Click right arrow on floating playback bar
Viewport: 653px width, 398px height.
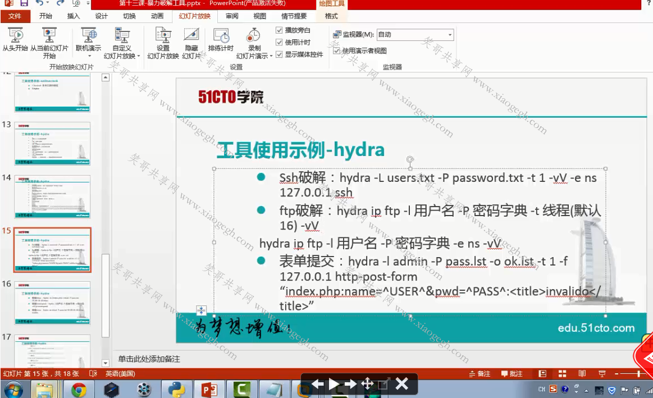tap(350, 383)
